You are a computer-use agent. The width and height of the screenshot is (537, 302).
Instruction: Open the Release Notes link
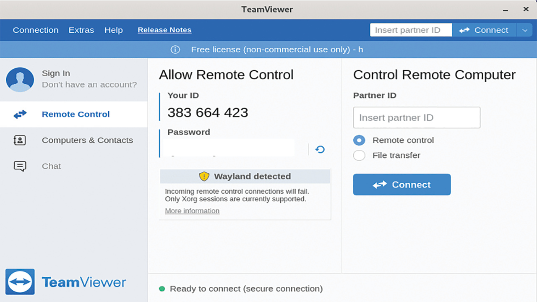[164, 30]
